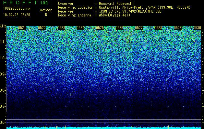Screen dimensions: 204x129
Task: Select the 0.8 frequency axis label
Action: (x=3, y=90)
